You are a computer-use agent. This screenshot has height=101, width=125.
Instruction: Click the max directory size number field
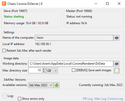[x=35, y=70]
